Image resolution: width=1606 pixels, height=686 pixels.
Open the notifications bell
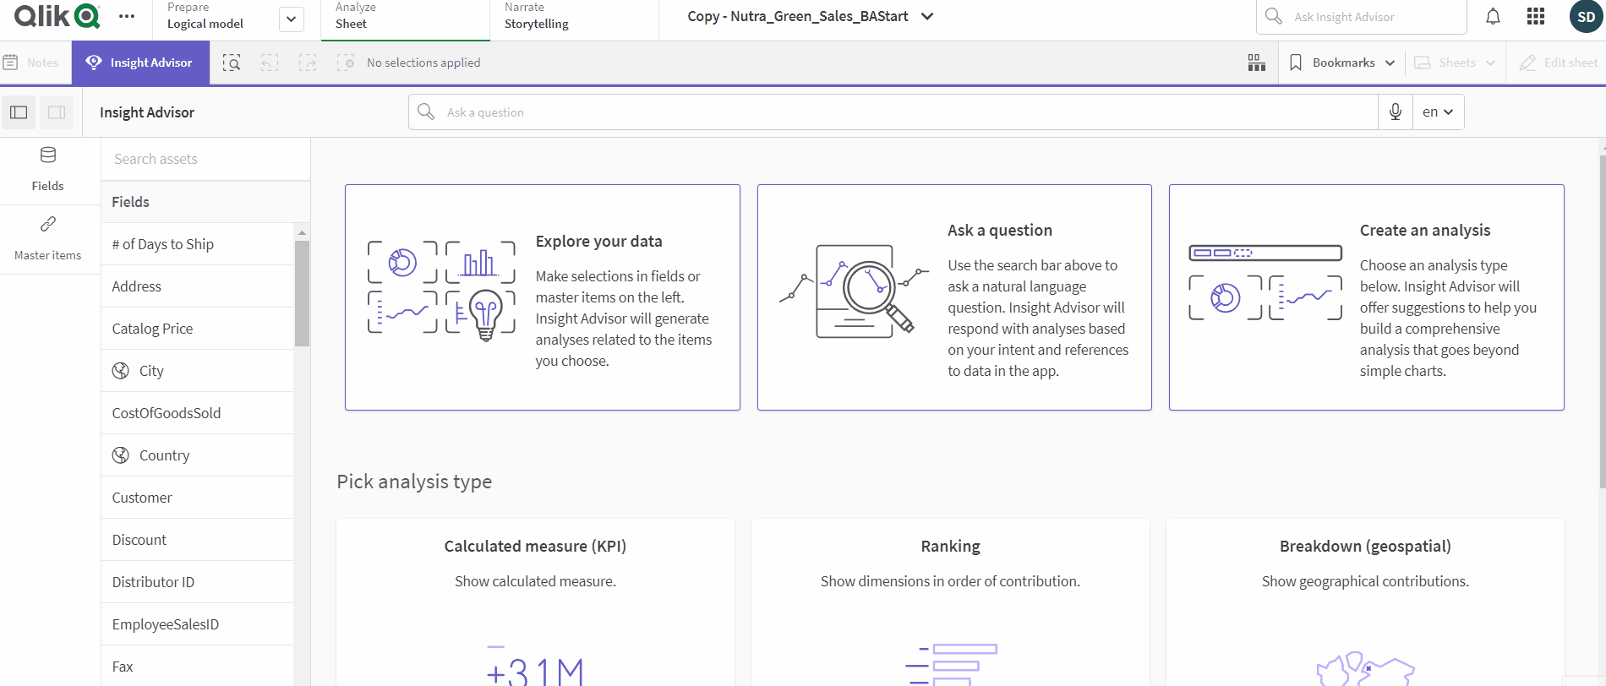[1493, 16]
